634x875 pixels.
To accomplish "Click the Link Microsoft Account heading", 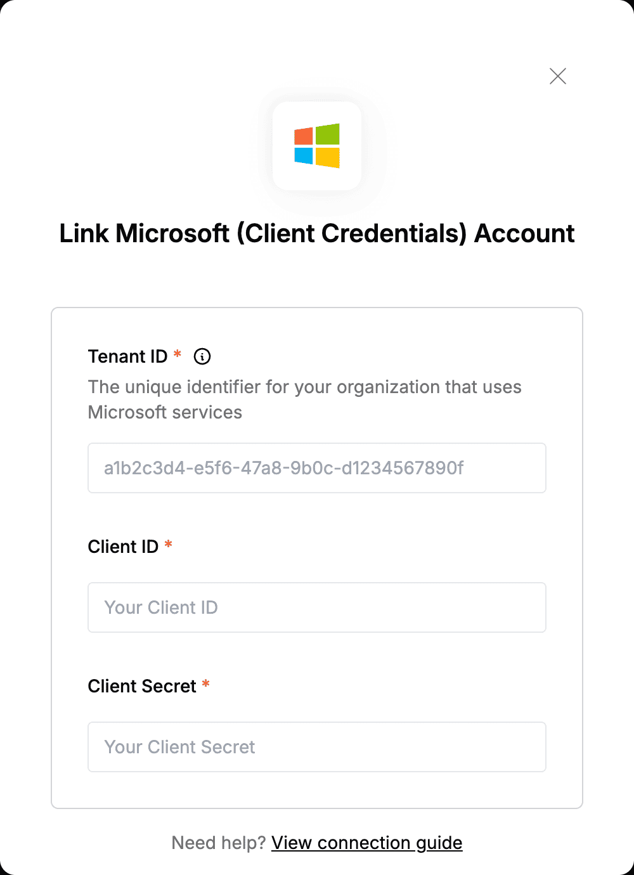I will click(317, 233).
